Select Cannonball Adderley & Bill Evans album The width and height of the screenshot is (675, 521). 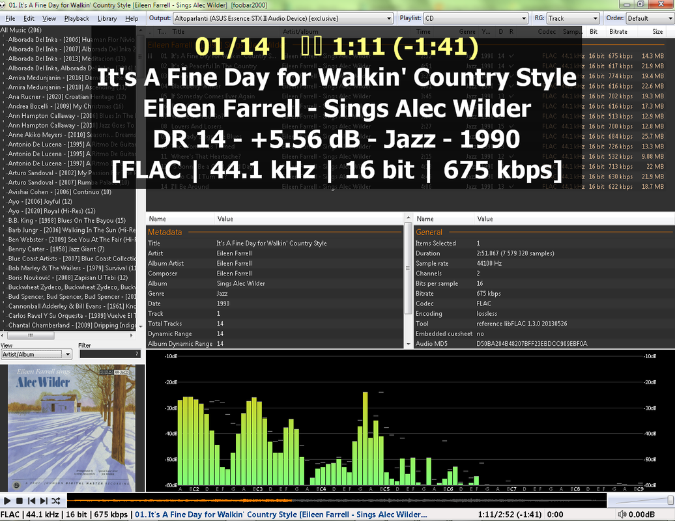(x=72, y=306)
